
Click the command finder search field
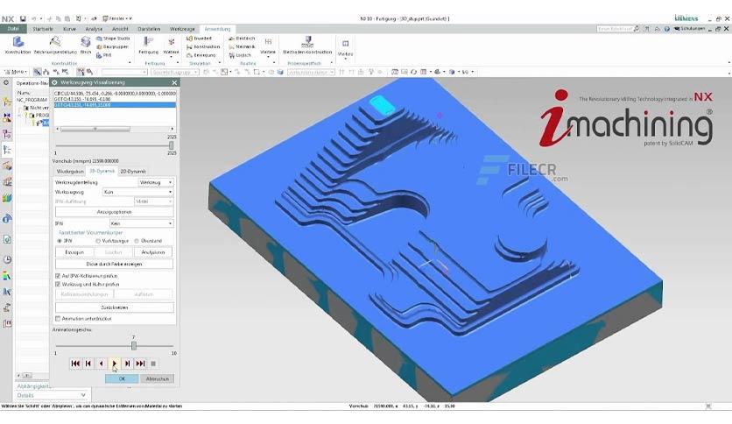tap(616, 29)
